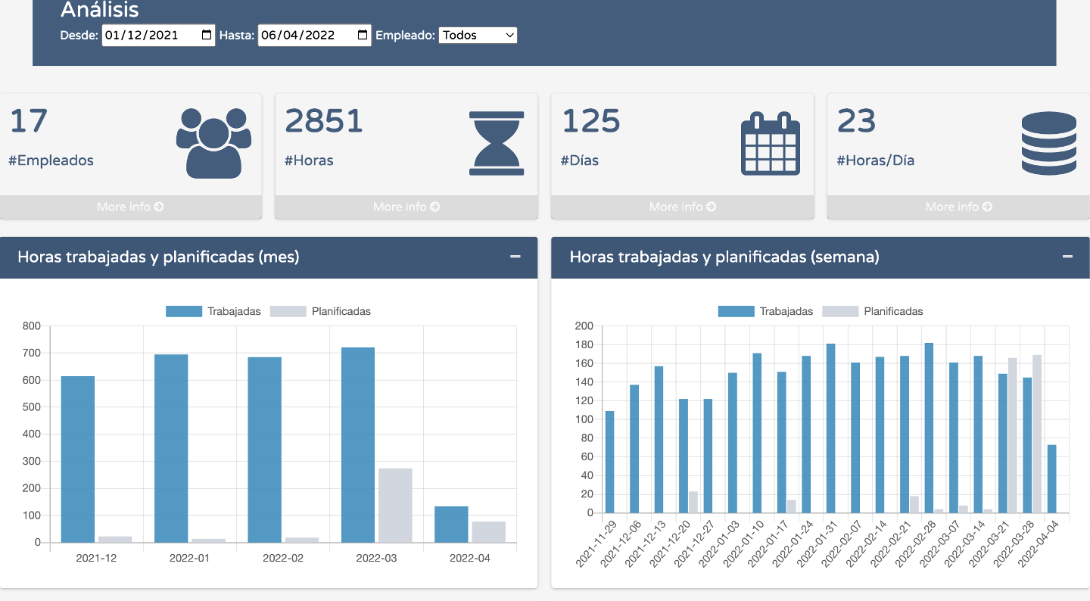
Task: Click the Hasta date input field
Action: point(303,35)
